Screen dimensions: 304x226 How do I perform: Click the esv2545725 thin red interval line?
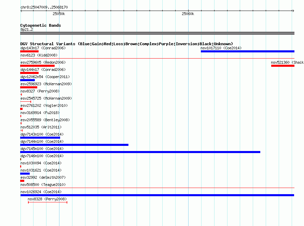pyautogui.click(x=26, y=102)
